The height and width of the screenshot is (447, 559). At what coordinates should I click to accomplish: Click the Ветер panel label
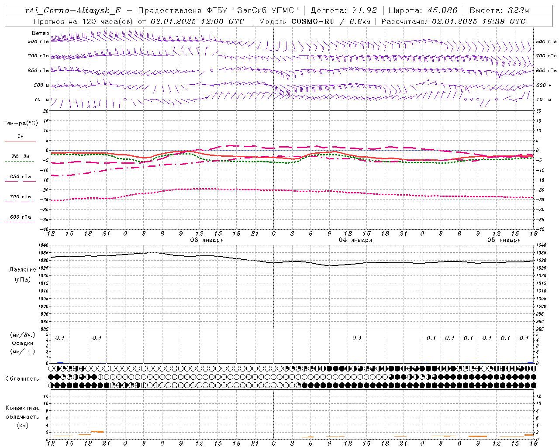click(x=41, y=33)
